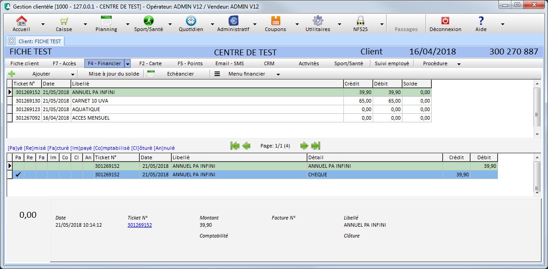548x269 pixels.
Task: Open the Quotidien clock icon
Action: (191, 21)
